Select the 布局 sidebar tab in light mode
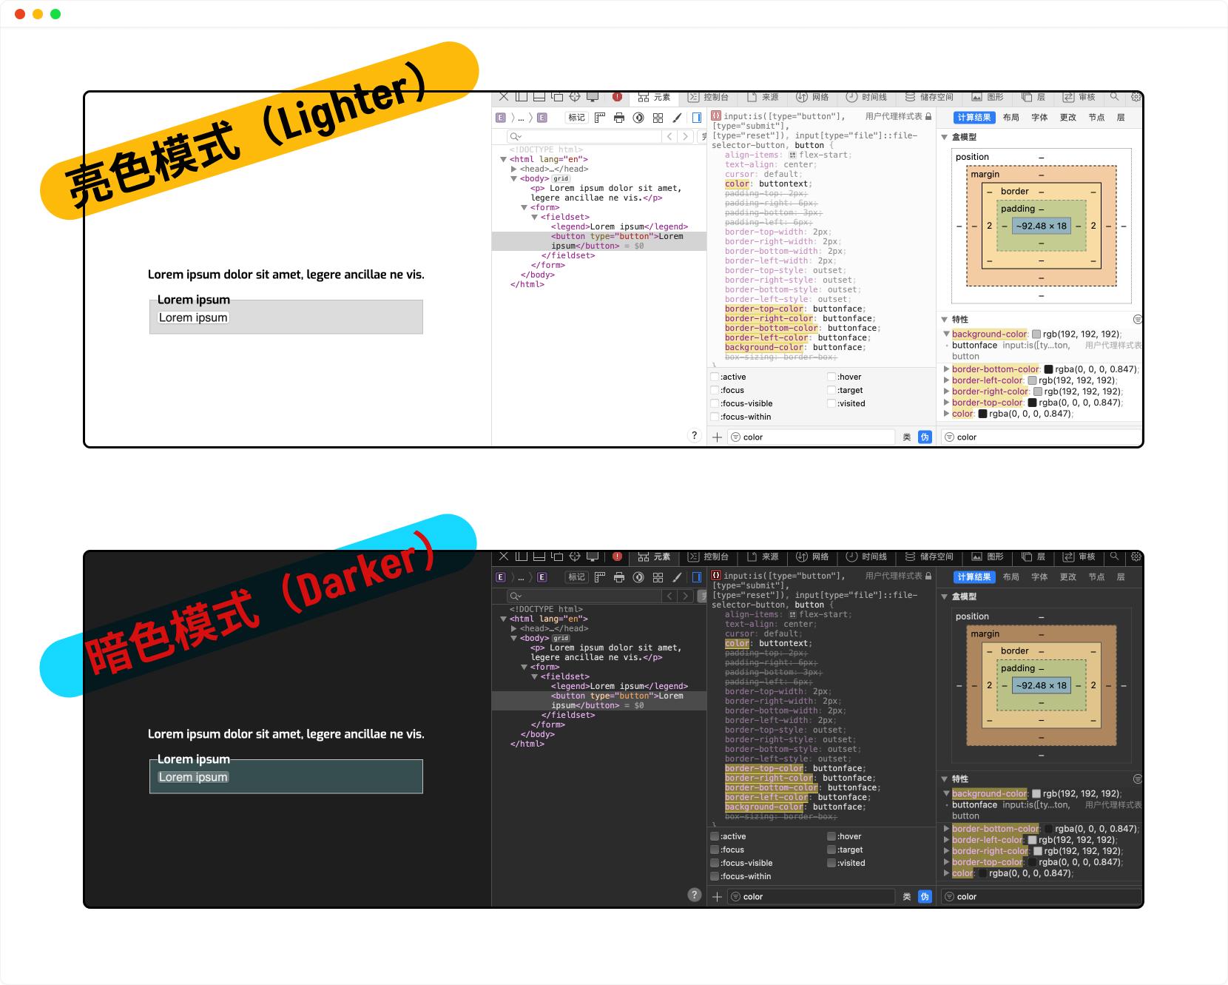 pyautogui.click(x=1011, y=118)
